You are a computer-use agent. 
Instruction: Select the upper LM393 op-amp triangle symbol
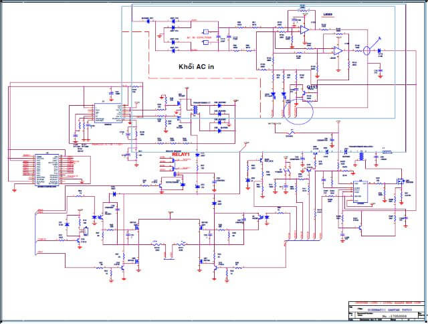tap(304, 29)
